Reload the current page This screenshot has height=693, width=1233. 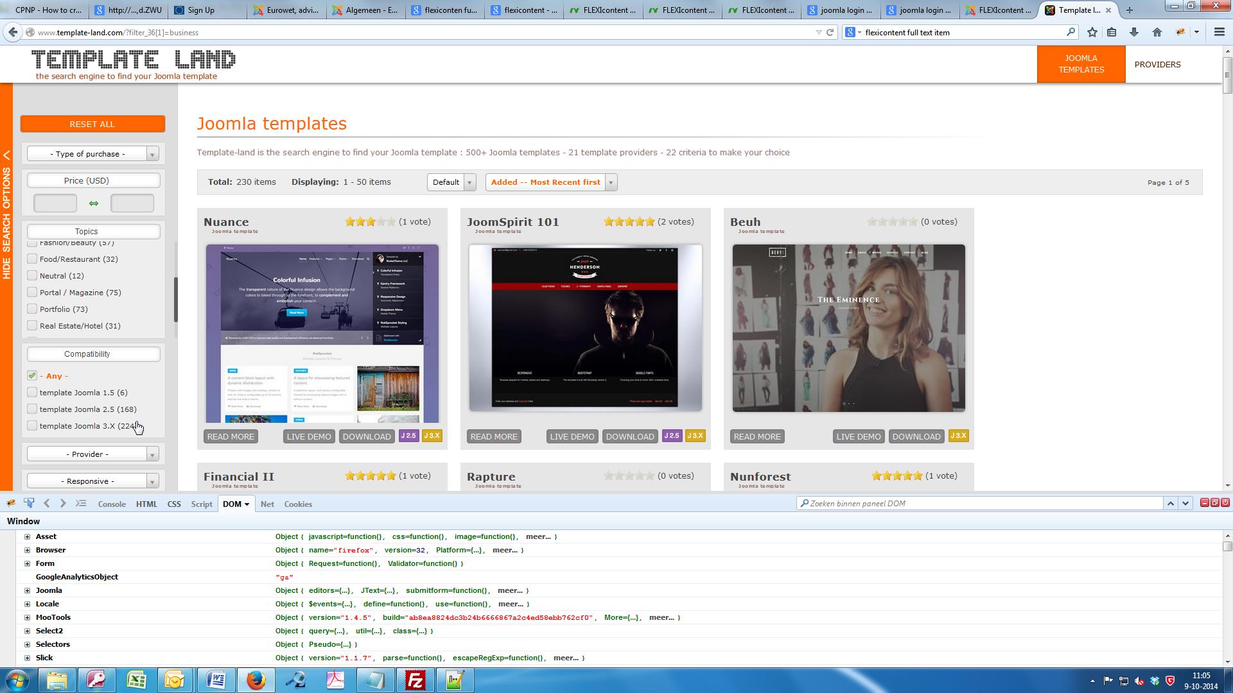(830, 32)
